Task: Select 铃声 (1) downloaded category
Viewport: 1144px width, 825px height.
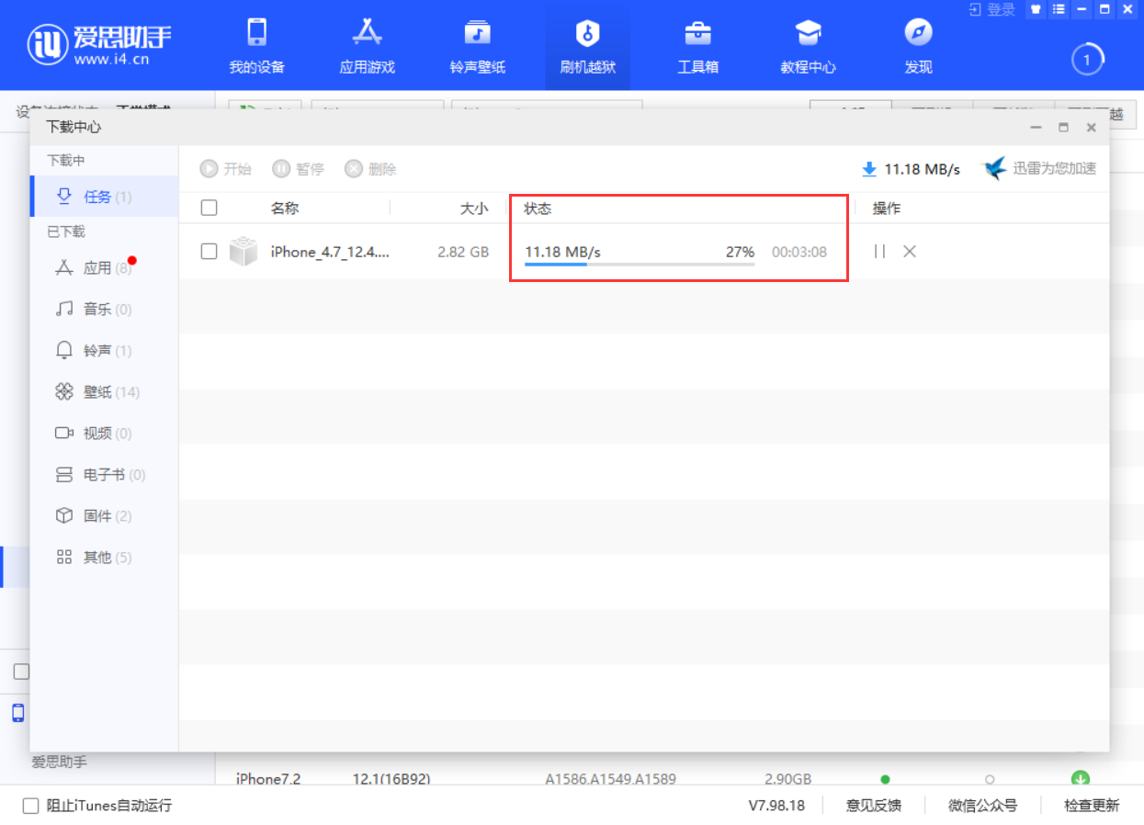Action: pyautogui.click(x=105, y=351)
